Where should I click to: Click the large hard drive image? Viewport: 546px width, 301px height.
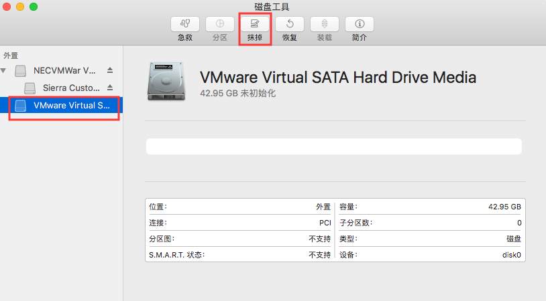(x=166, y=81)
